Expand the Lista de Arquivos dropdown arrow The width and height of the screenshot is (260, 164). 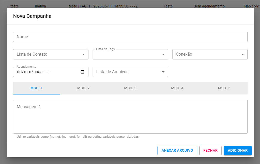163,72
